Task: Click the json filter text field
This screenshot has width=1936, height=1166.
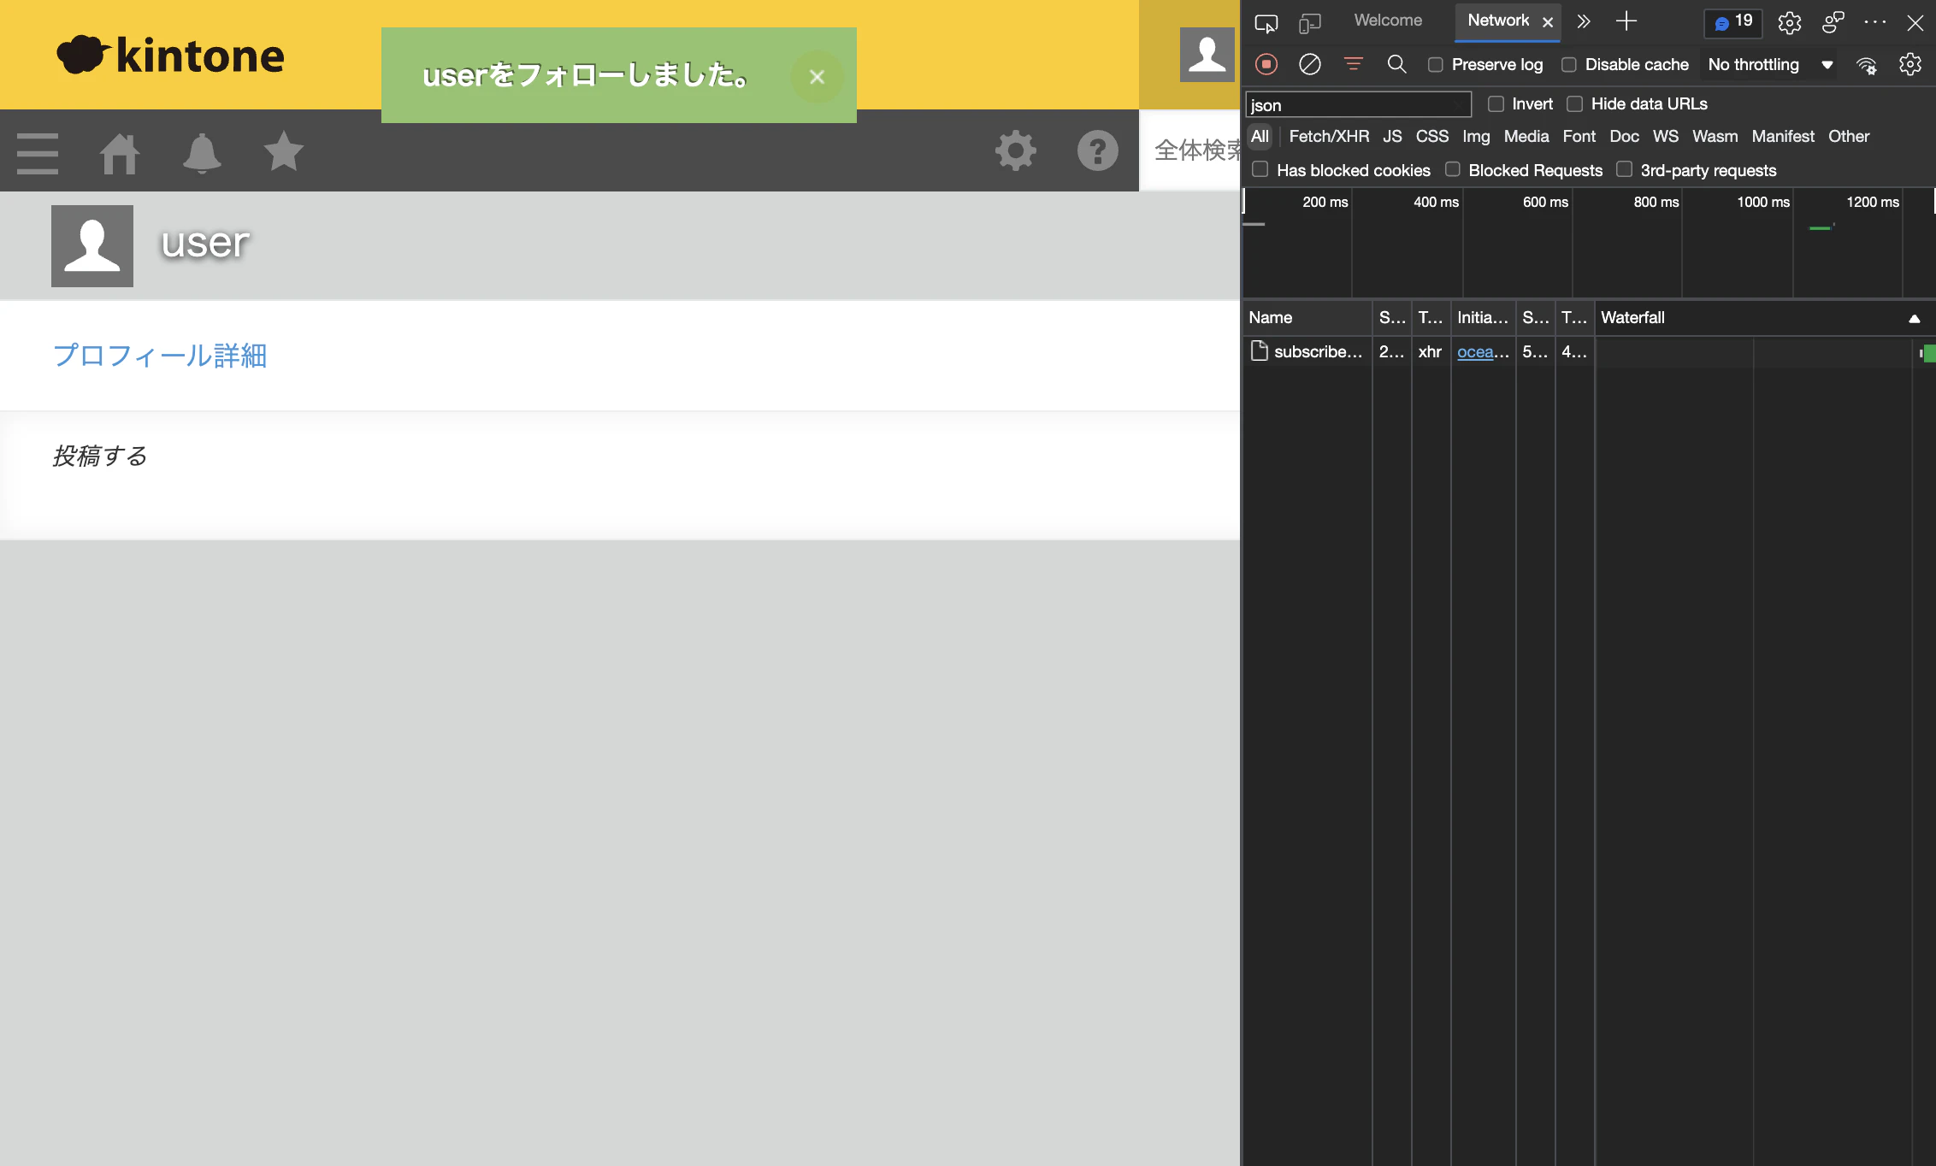Action: [1358, 104]
